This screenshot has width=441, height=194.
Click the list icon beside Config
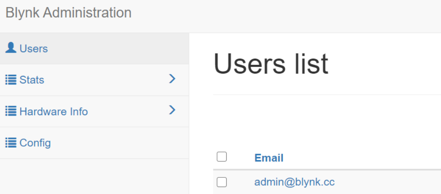tap(11, 143)
